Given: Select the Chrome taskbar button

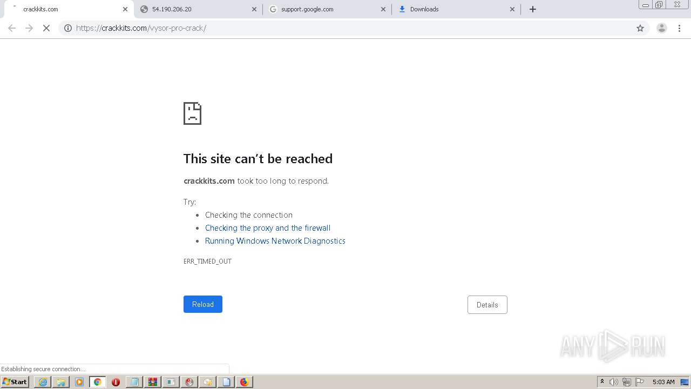Looking at the screenshot, I should pyautogui.click(x=97, y=382).
